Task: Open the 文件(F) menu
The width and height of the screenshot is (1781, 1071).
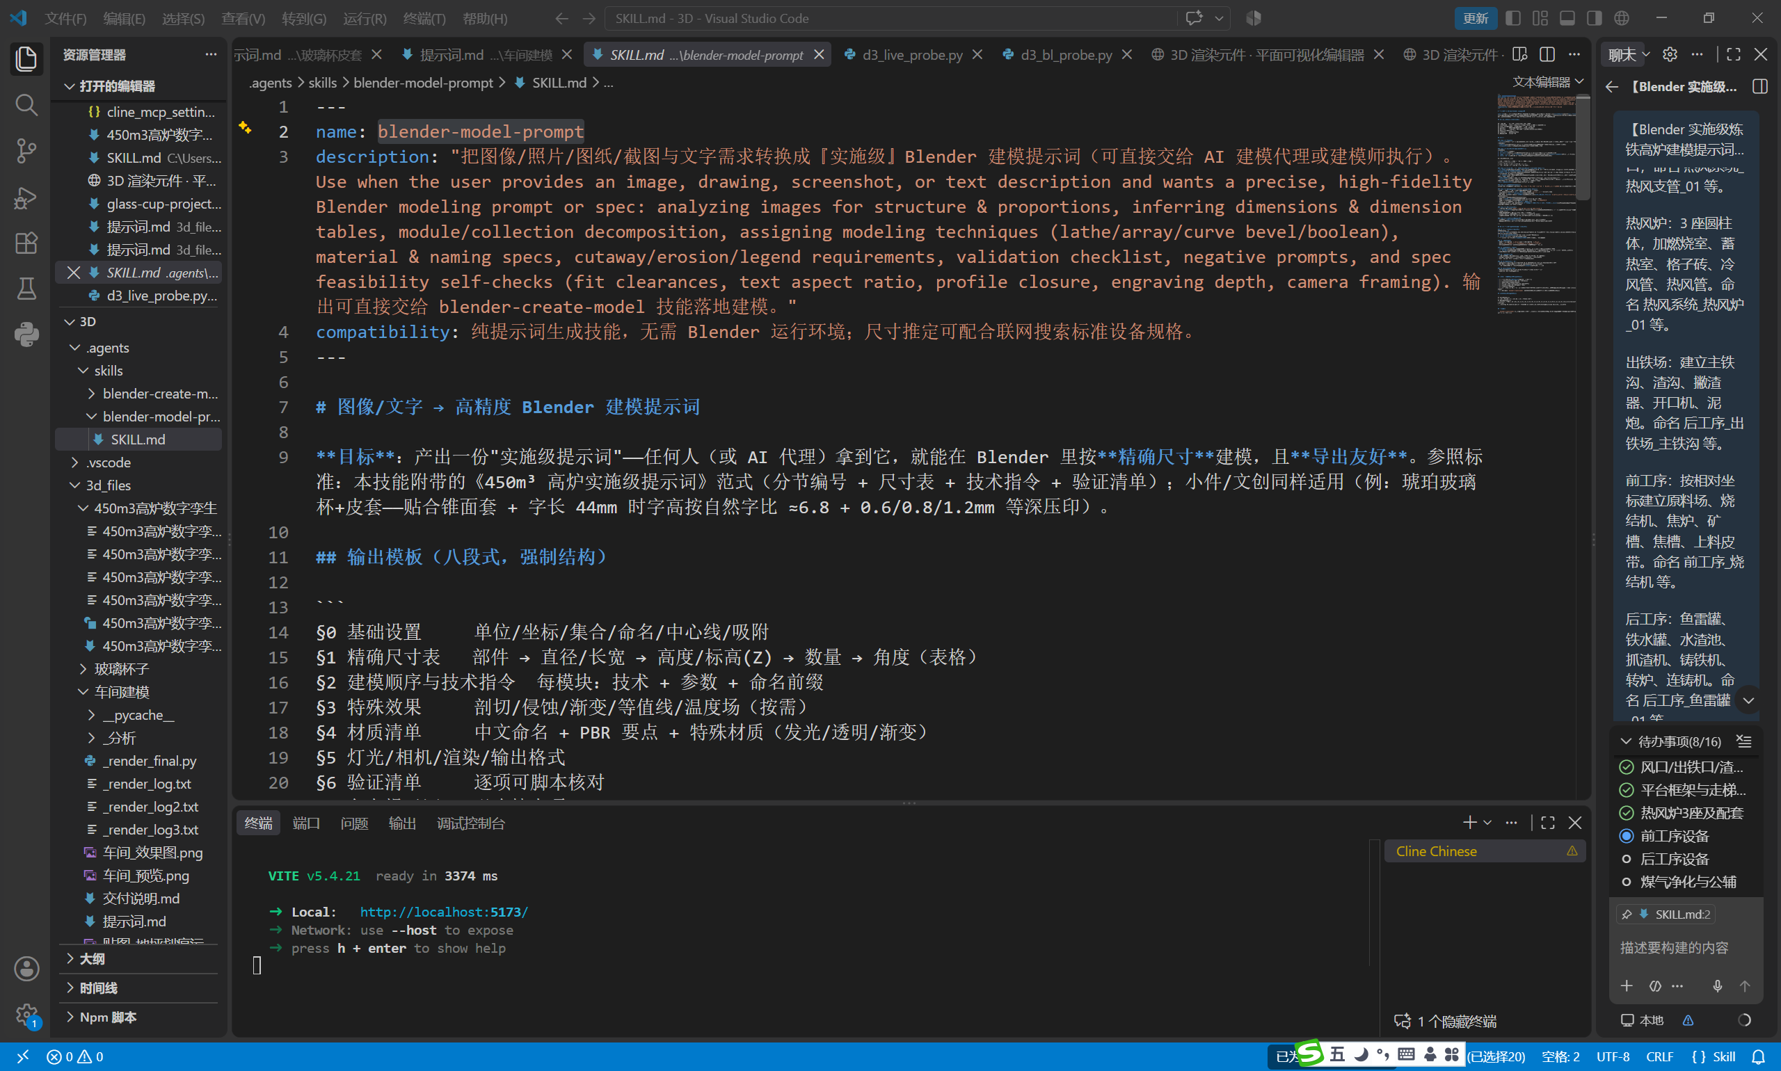Action: 65,19
